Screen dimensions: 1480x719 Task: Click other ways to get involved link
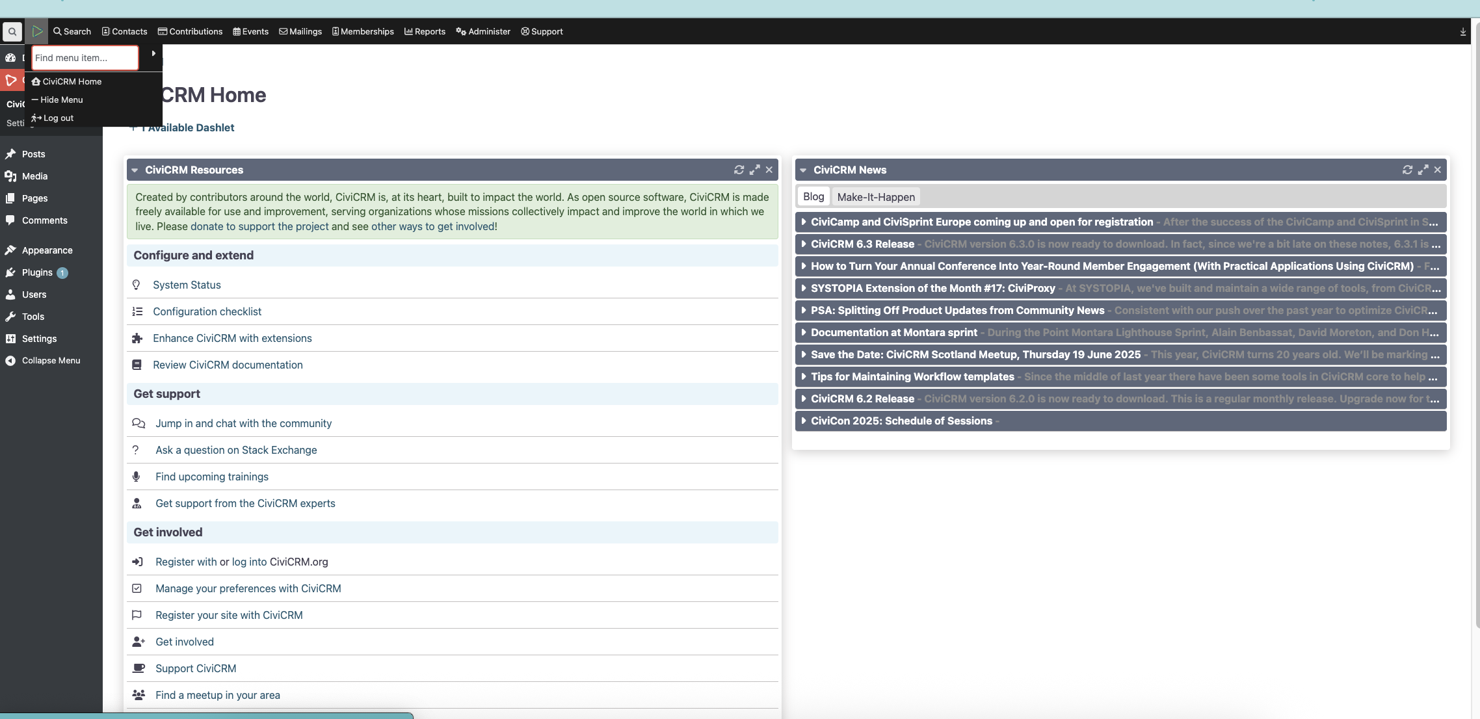(x=433, y=226)
